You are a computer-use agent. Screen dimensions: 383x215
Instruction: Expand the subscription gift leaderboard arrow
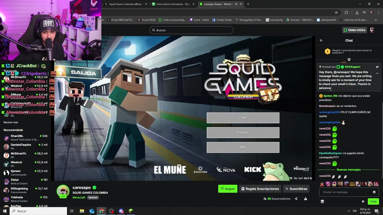click(349, 60)
